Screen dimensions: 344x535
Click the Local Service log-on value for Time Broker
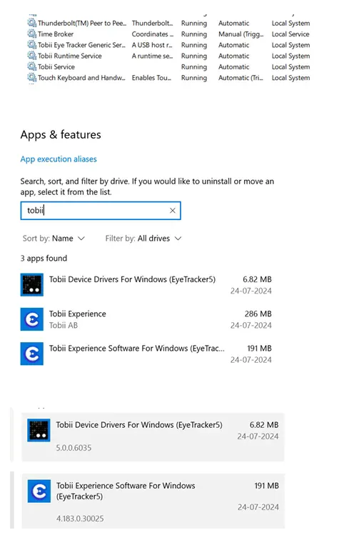pos(290,34)
